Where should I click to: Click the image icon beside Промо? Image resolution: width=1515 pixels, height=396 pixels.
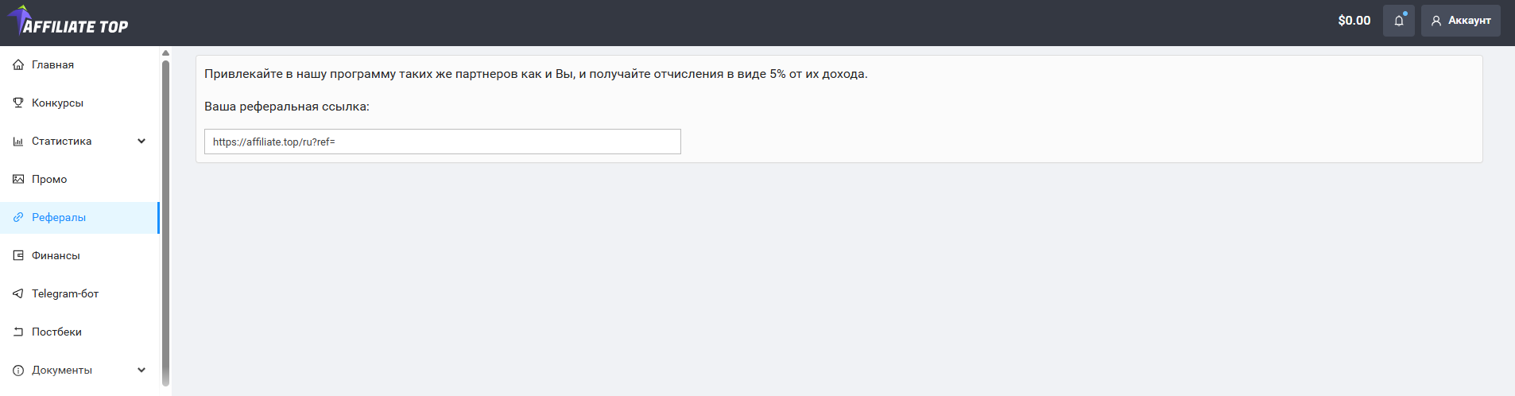[x=18, y=180]
